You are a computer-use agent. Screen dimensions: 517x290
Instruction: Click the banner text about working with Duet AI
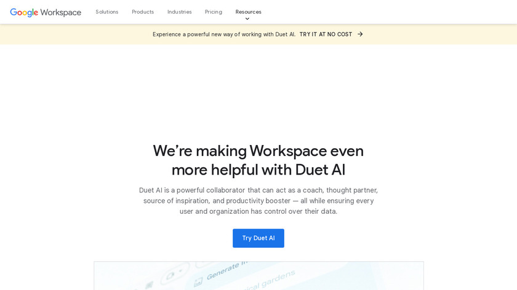tap(224, 34)
